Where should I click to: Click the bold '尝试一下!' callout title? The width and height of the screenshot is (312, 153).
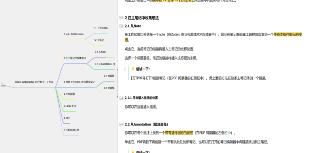pyautogui.click(x=143, y=69)
